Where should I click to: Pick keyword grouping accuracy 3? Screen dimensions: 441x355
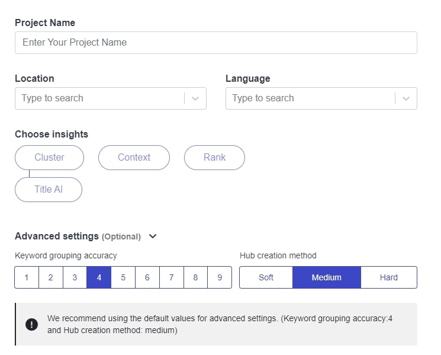point(75,277)
